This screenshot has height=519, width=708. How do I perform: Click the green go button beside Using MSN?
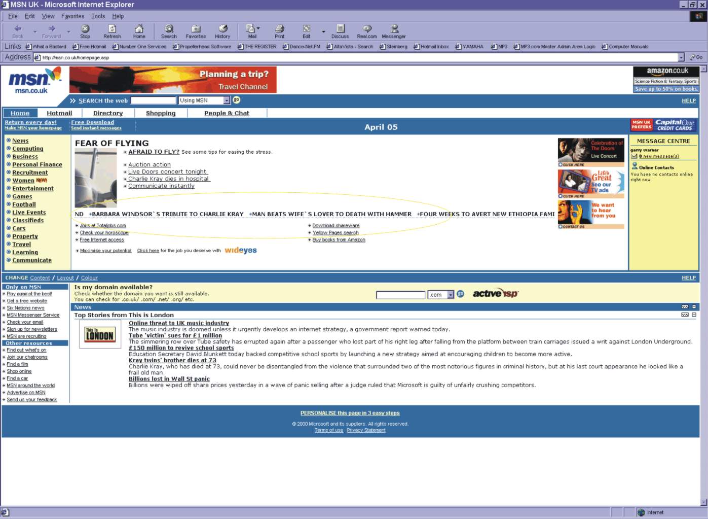(236, 100)
